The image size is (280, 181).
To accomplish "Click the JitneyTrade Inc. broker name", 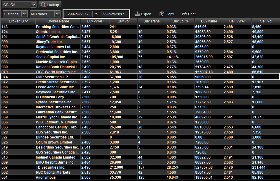I will [49, 42].
